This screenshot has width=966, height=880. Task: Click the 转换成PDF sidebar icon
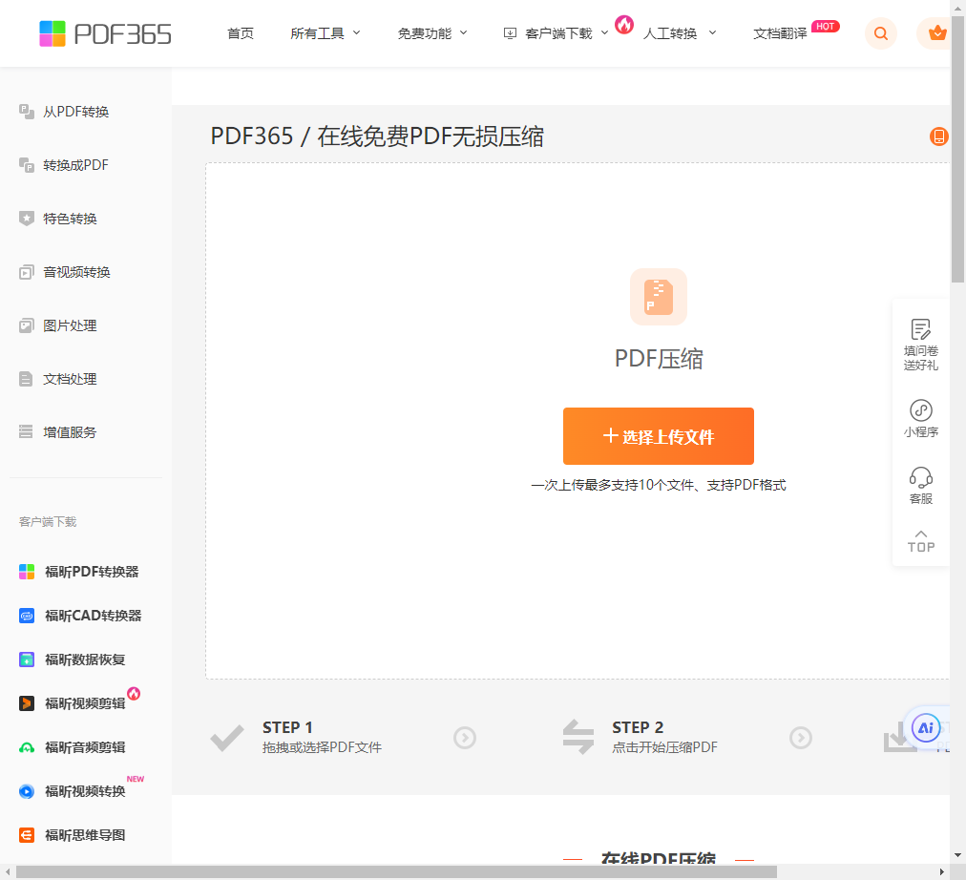(x=27, y=165)
